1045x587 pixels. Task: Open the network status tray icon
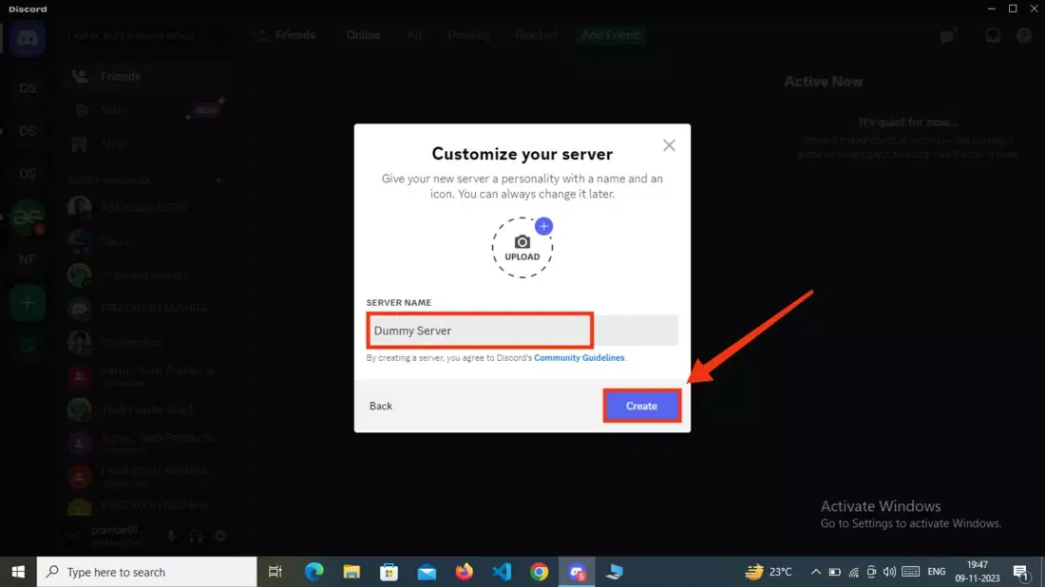point(854,572)
